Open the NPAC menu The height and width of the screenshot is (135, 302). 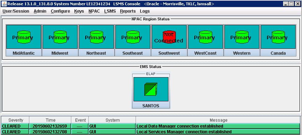coord(94,11)
